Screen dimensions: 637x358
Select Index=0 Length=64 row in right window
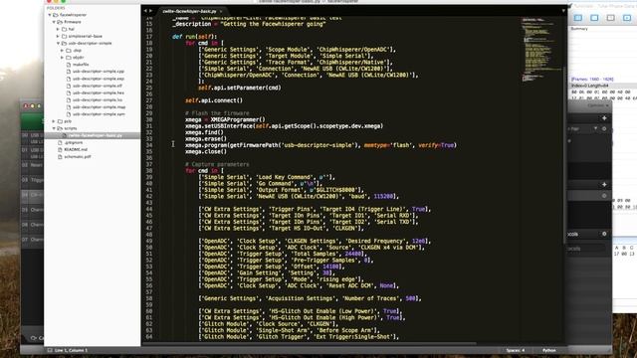[x=603, y=86]
